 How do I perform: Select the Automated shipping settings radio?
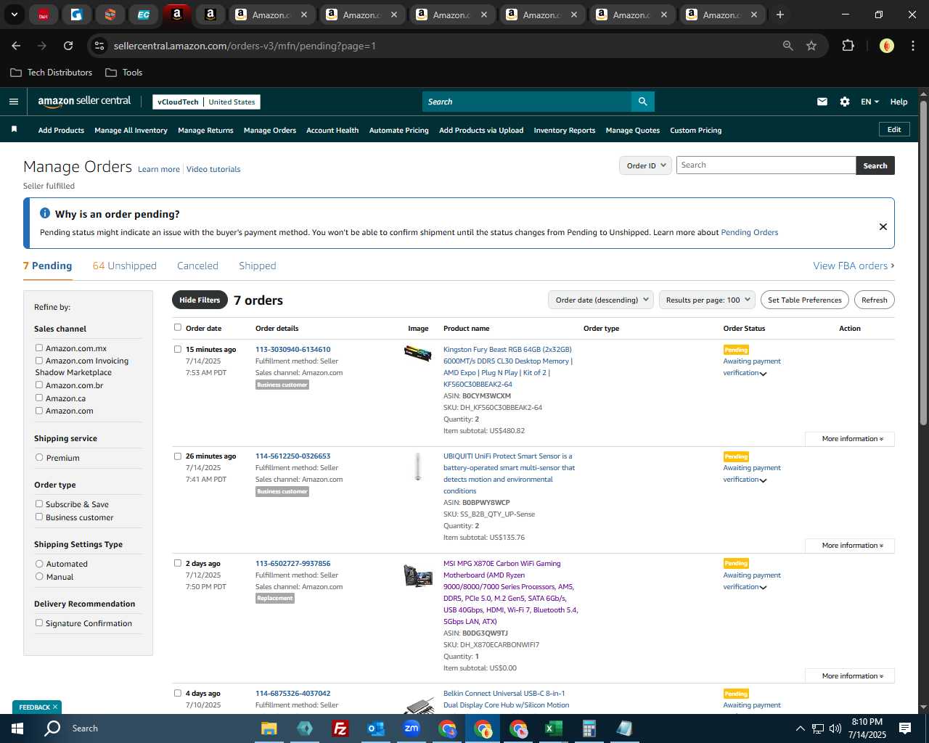[39, 564]
